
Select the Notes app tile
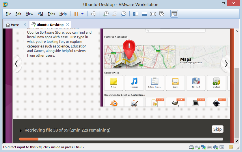tap(114, 83)
